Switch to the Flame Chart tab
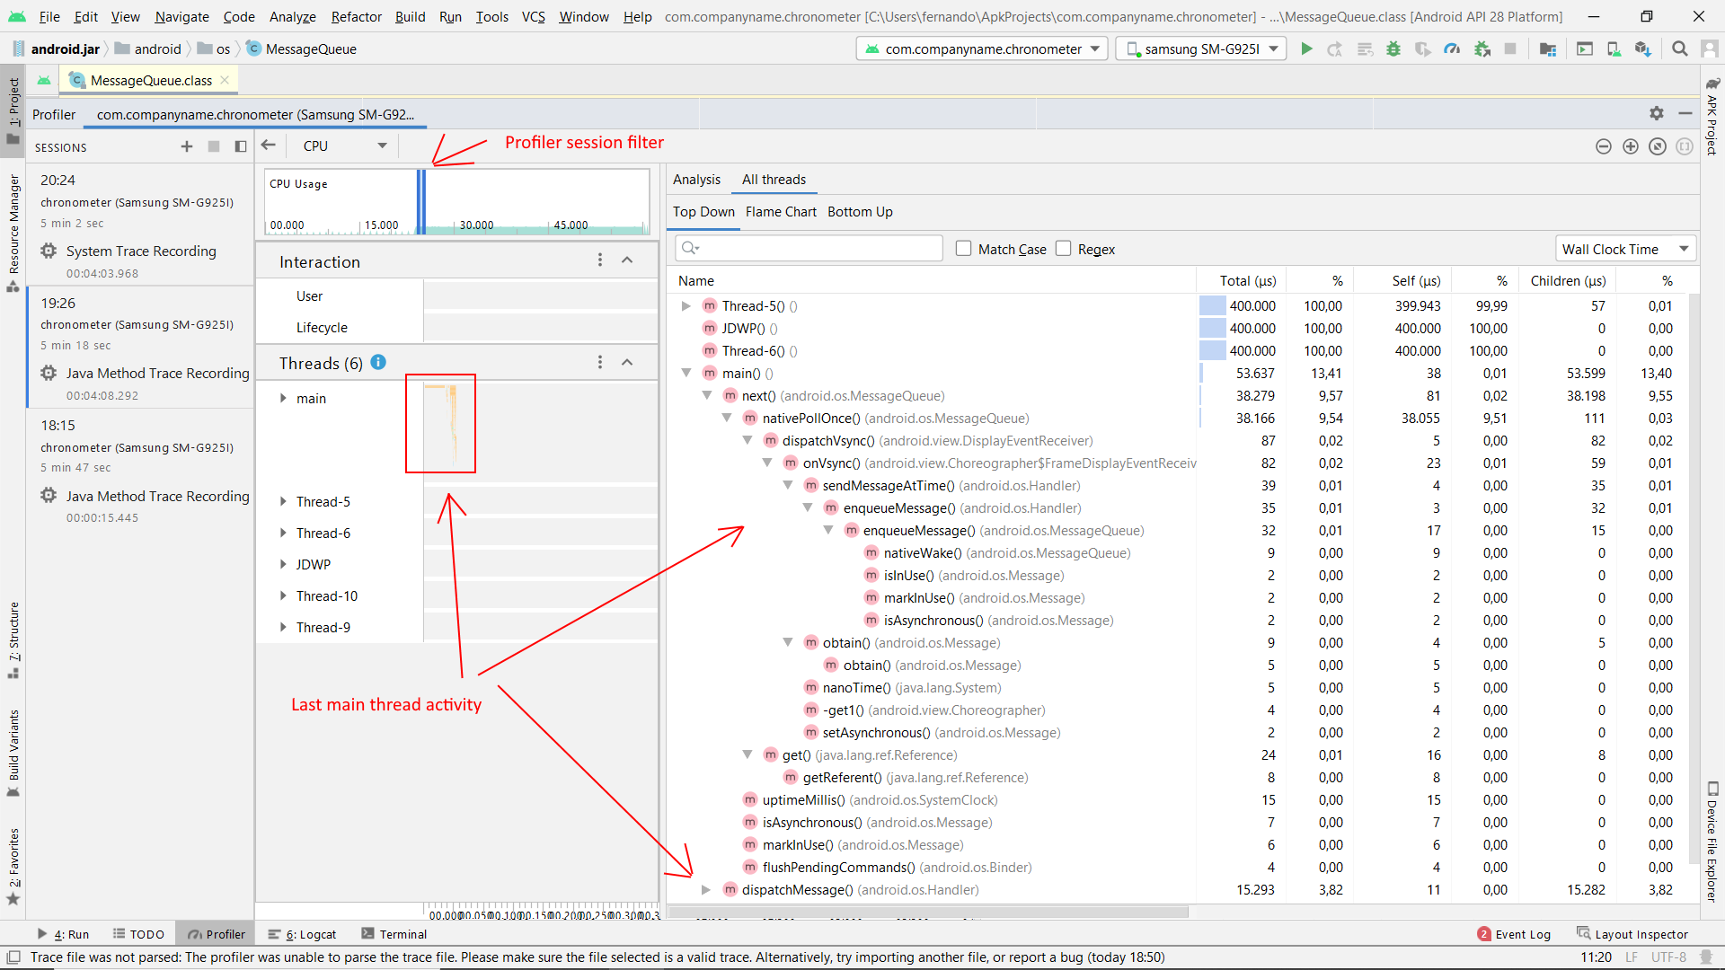The width and height of the screenshot is (1725, 970). pyautogui.click(x=780, y=212)
